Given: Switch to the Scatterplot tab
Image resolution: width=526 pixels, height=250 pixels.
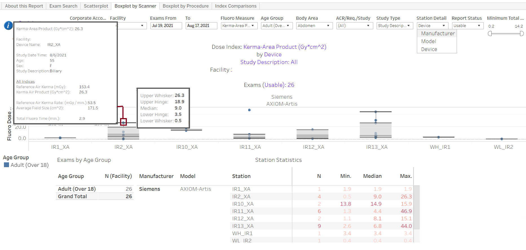Looking at the screenshot, I should coord(96,6).
